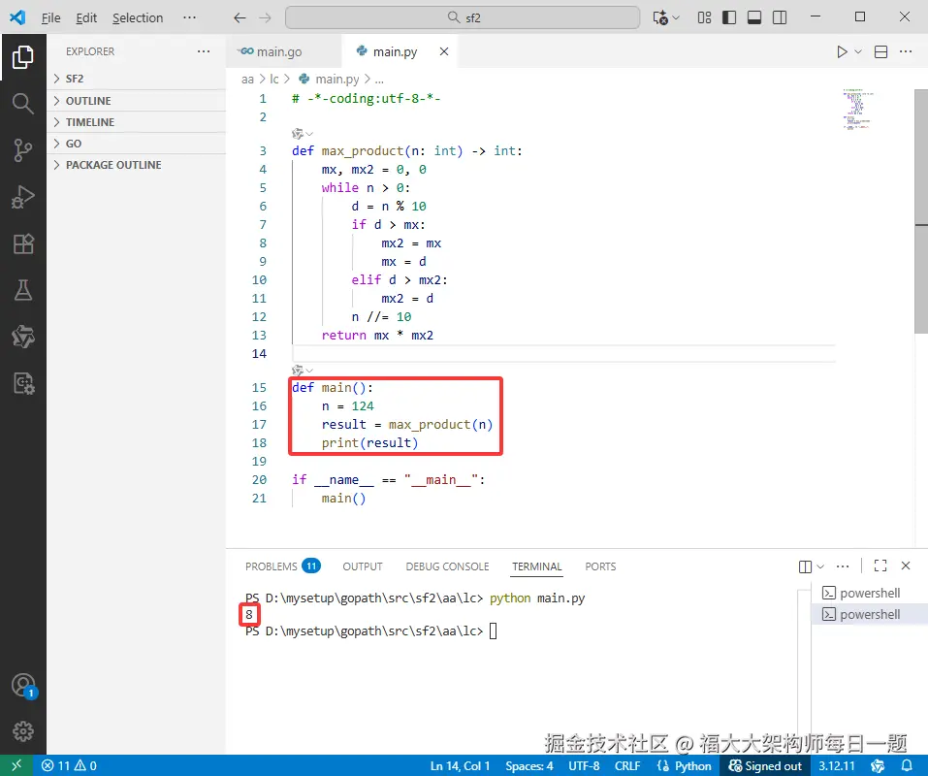
Task: Select the TERMINAL panel tab
Action: point(537,566)
